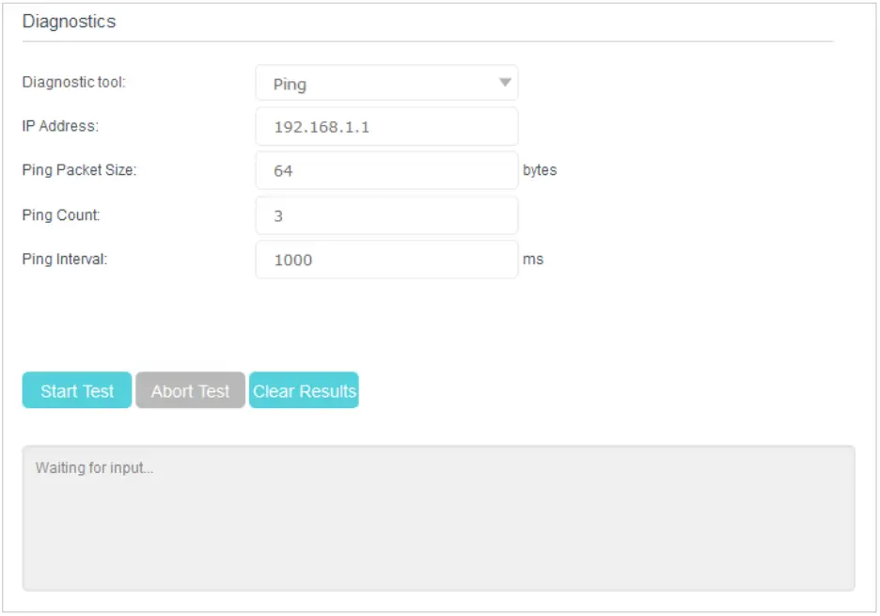
Task: Start the ping test
Action: (77, 390)
